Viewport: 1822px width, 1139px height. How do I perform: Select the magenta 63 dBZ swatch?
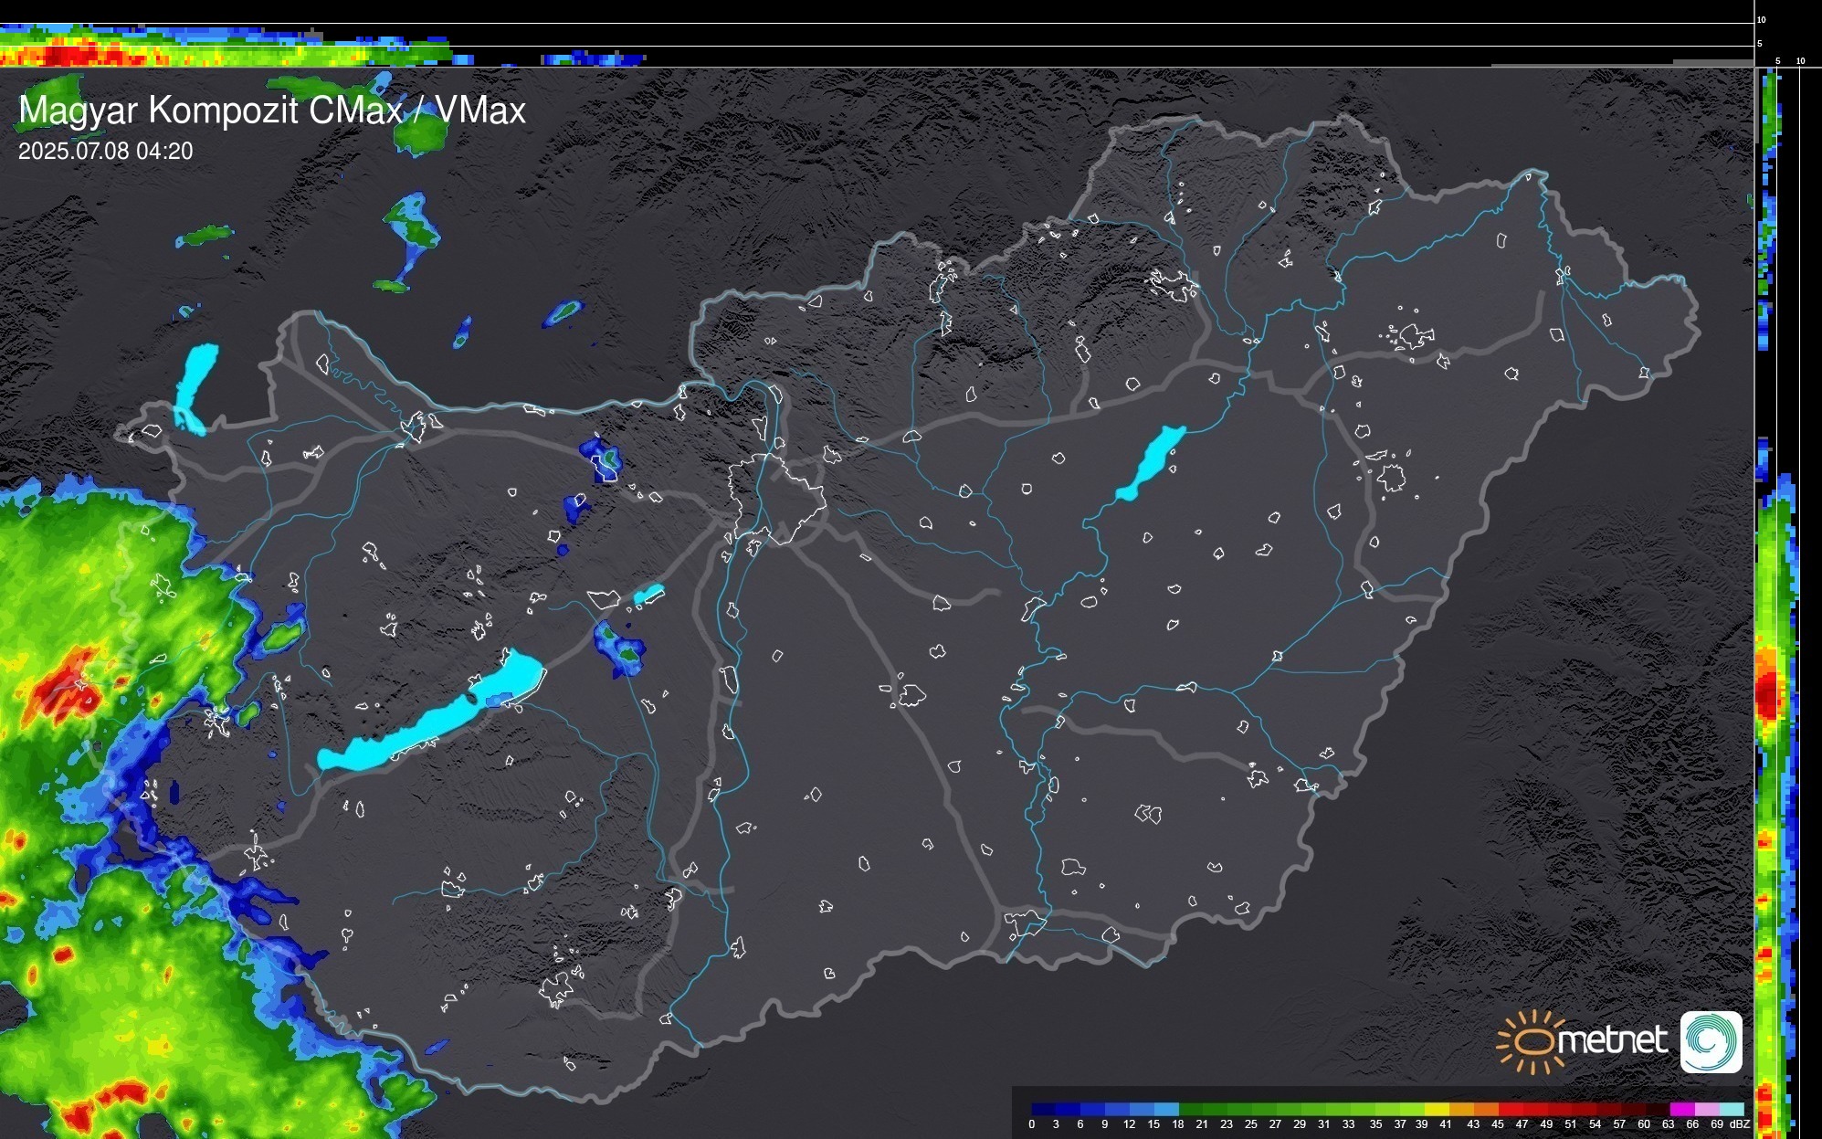click(1681, 1109)
